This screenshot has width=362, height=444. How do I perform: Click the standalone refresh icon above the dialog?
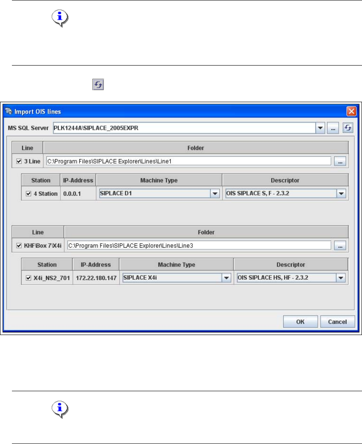click(x=98, y=84)
